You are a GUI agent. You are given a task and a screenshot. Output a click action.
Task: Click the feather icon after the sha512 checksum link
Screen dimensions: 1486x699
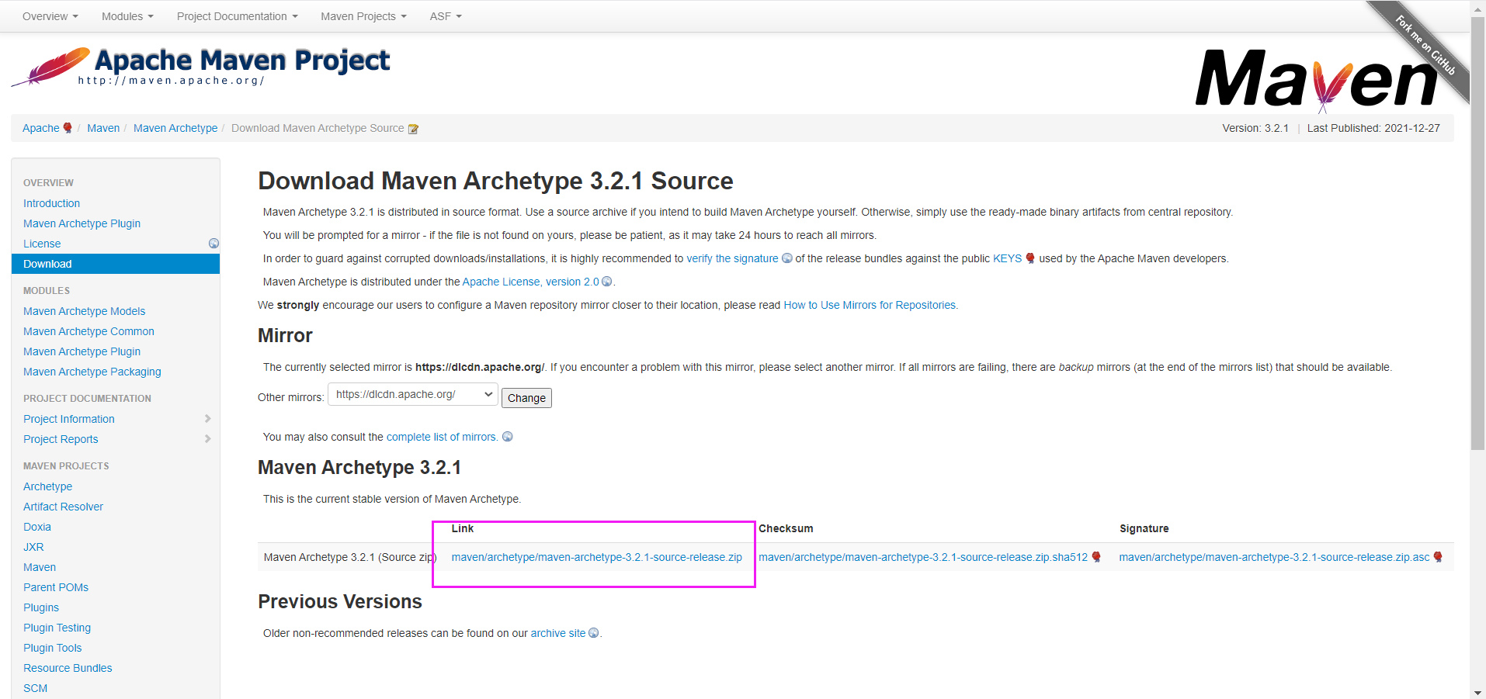1096,557
